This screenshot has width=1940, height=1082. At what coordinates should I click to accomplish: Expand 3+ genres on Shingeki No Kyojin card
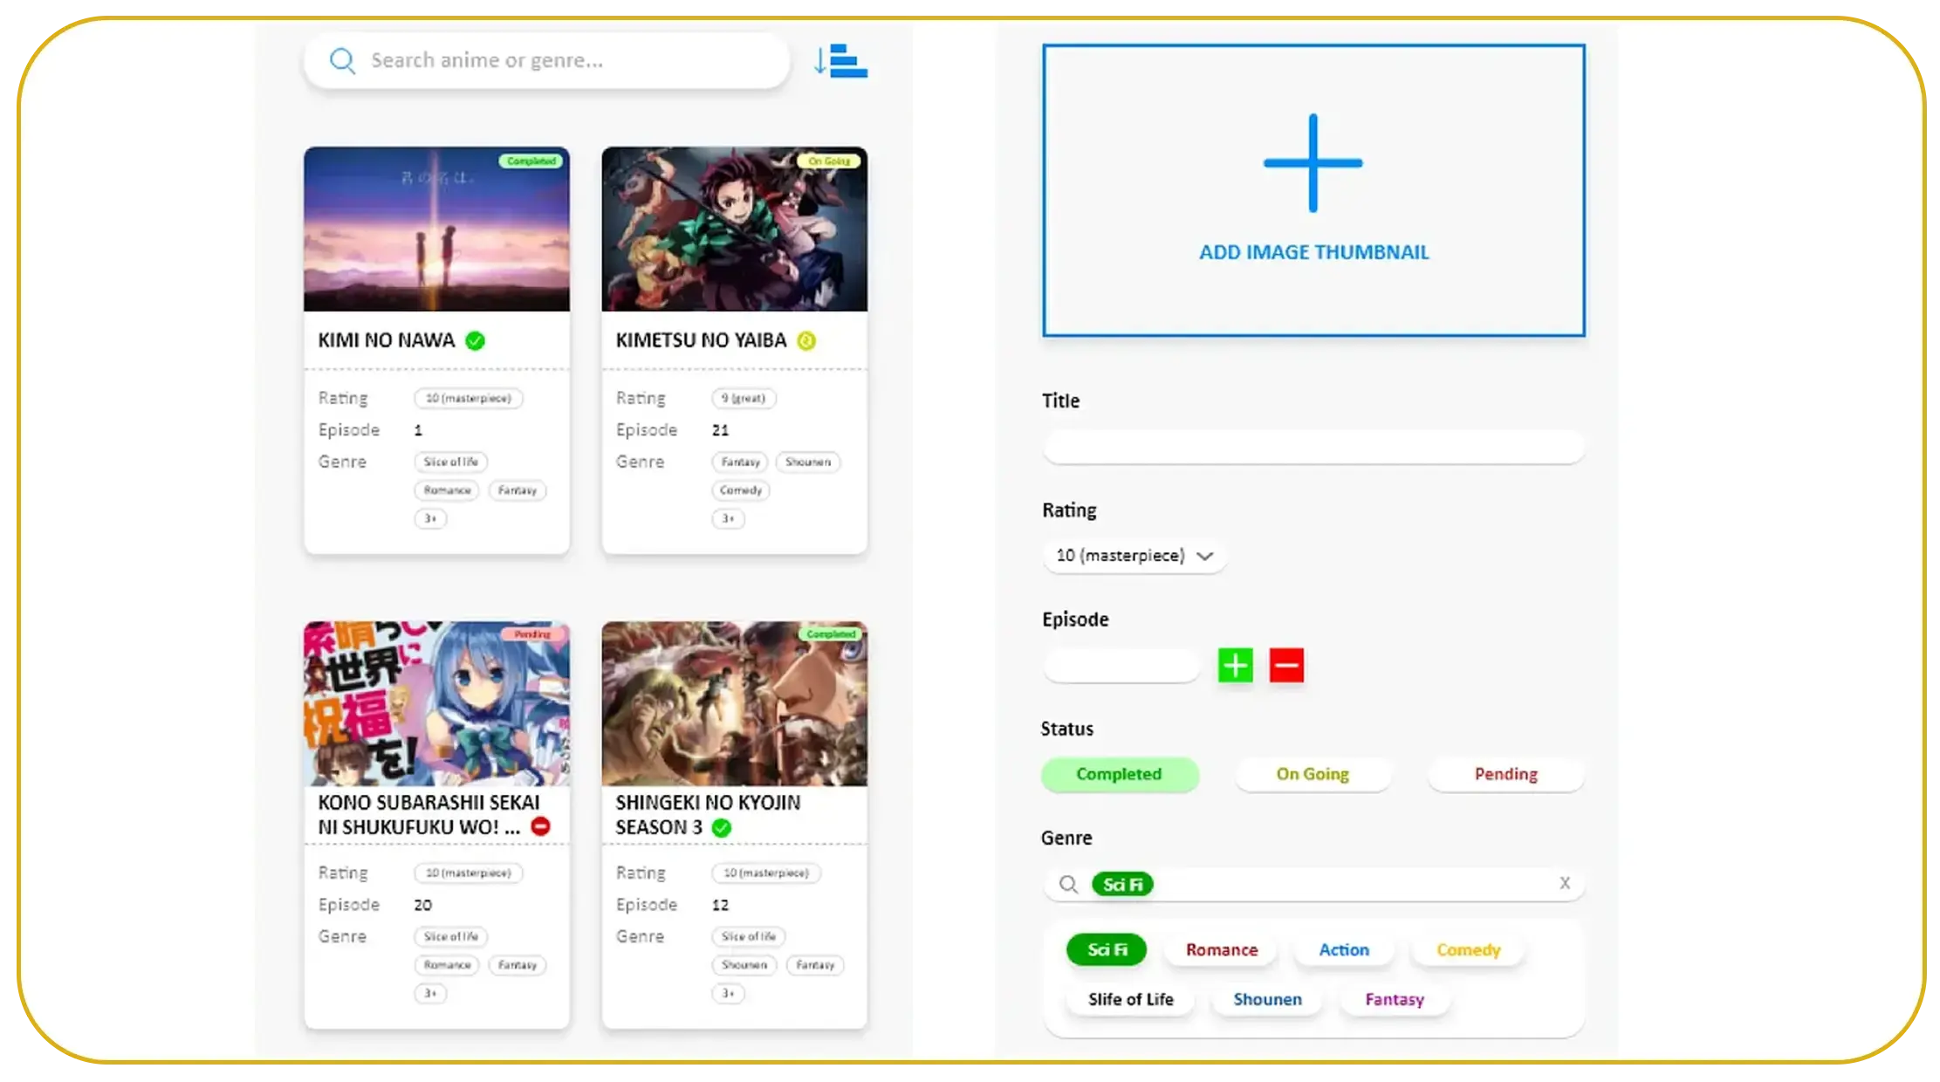pyautogui.click(x=728, y=994)
